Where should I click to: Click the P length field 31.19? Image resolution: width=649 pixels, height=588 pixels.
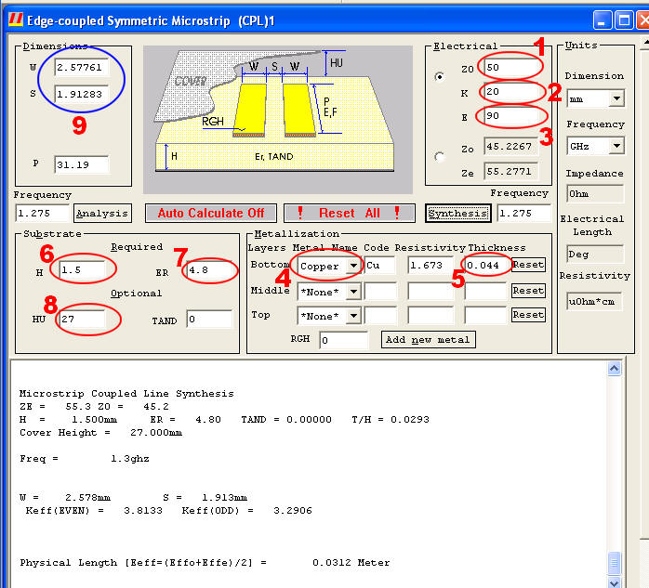pyautogui.click(x=82, y=164)
